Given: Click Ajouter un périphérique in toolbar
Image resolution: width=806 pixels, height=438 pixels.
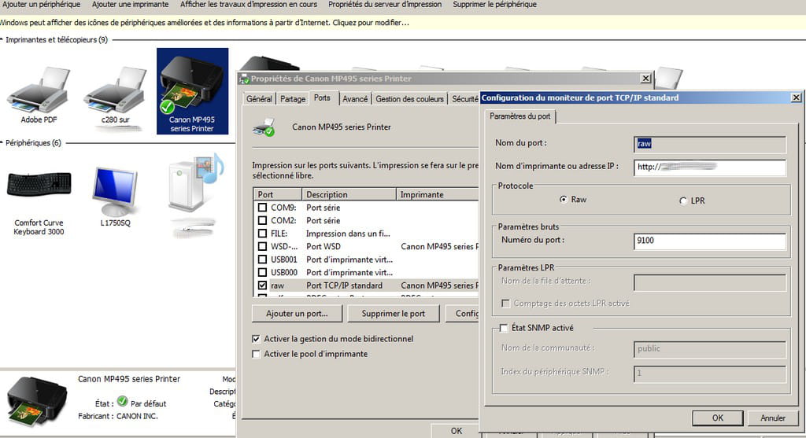Looking at the screenshot, I should point(41,4).
